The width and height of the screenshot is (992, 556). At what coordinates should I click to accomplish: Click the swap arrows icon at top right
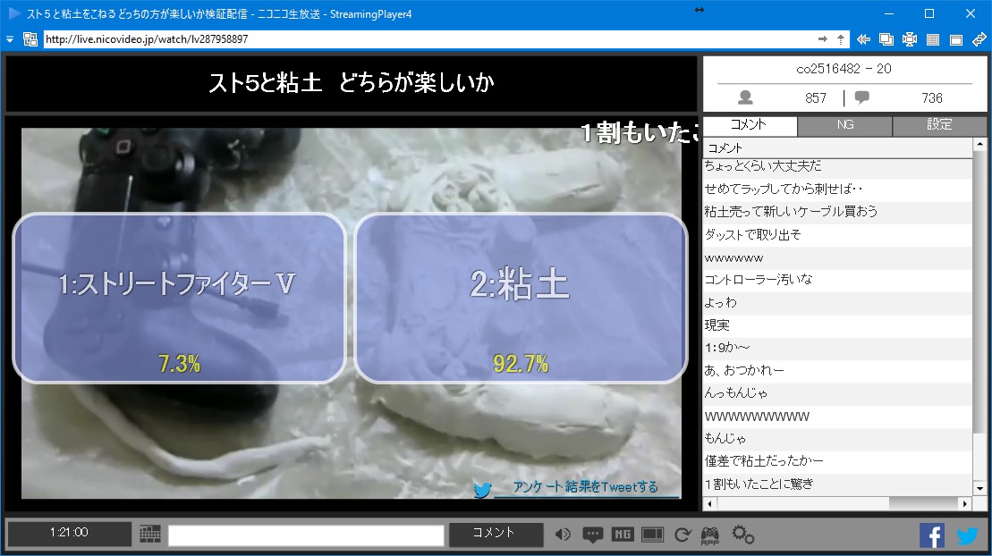pyautogui.click(x=979, y=39)
